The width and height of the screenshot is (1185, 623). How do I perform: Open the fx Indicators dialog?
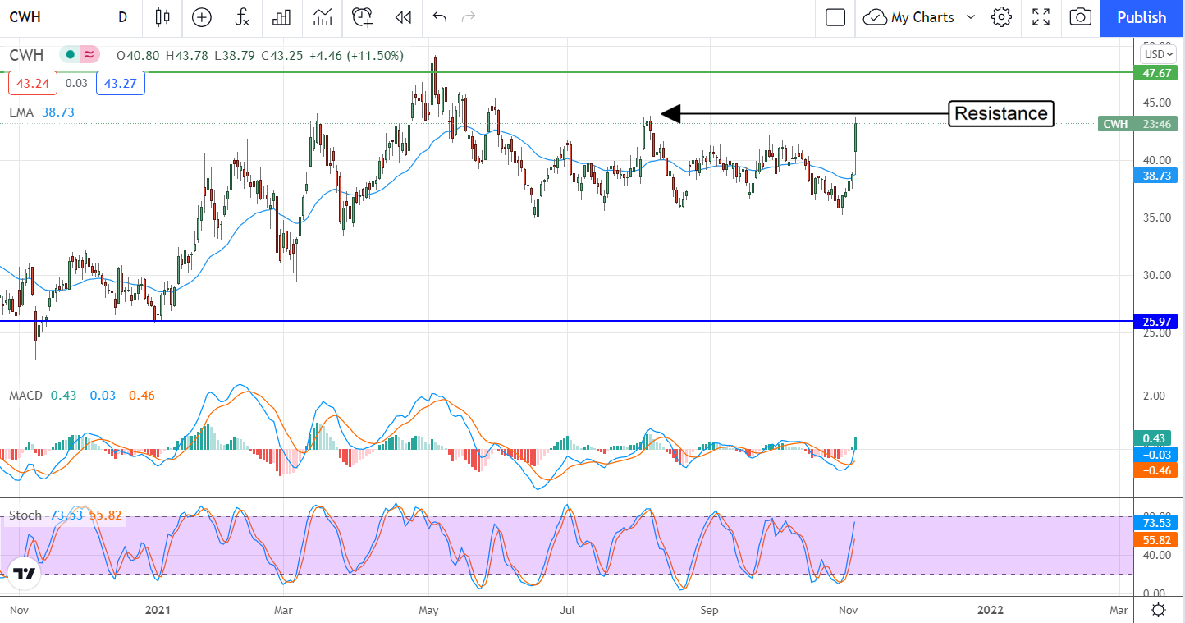242,17
